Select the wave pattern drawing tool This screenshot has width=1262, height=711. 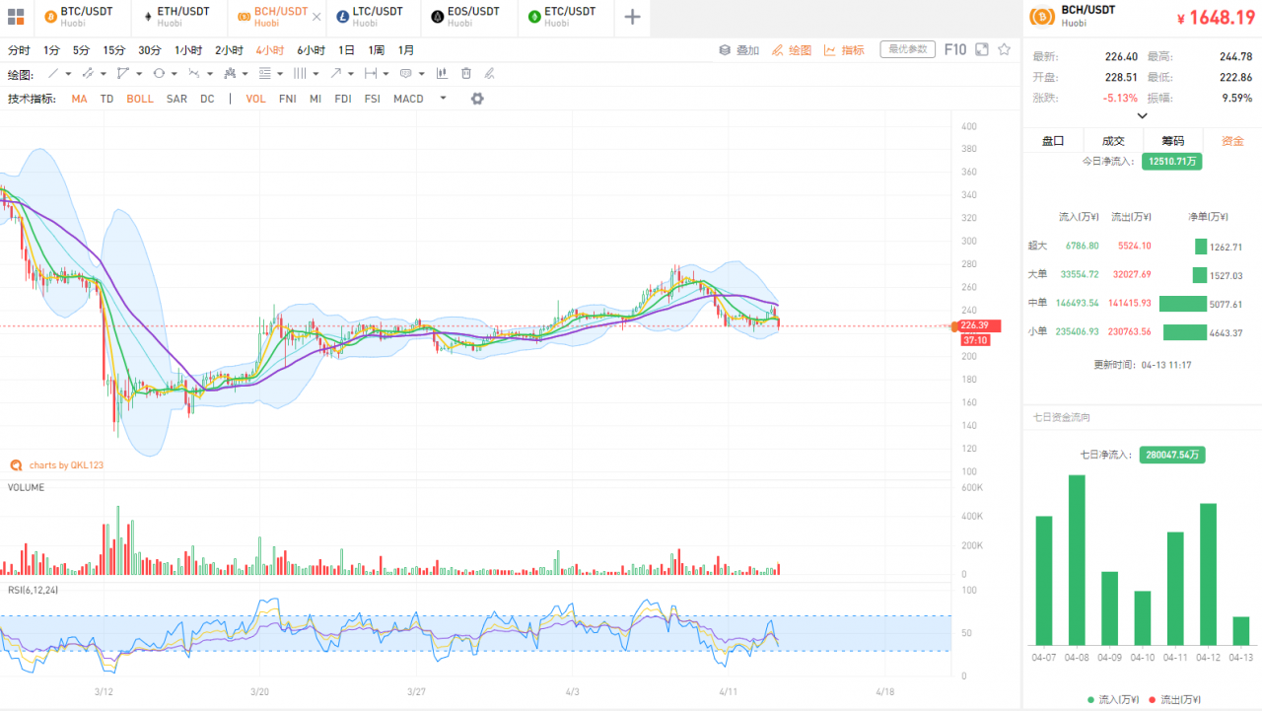point(194,73)
